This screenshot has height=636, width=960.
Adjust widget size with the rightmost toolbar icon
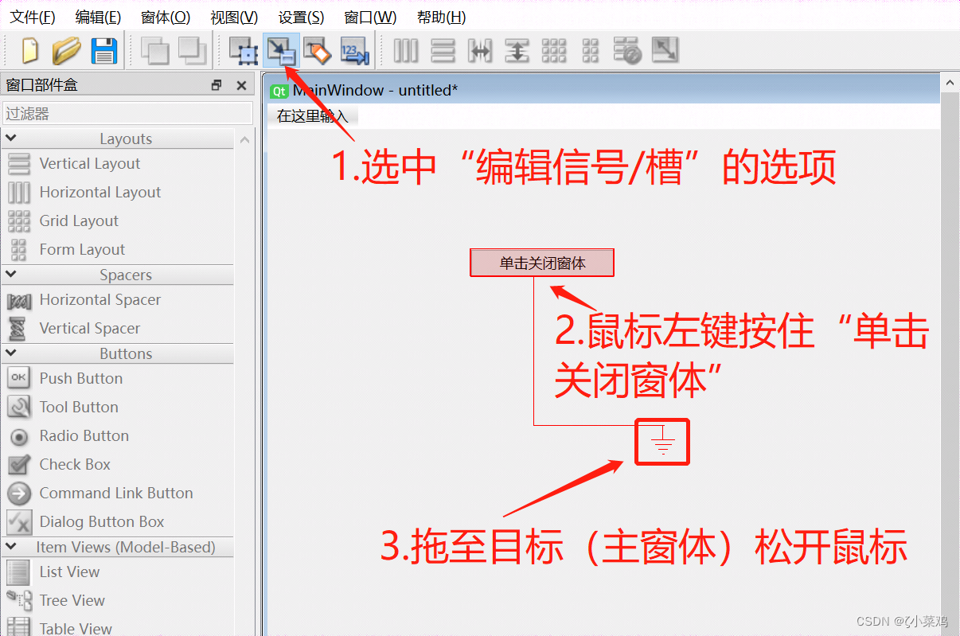pos(664,50)
